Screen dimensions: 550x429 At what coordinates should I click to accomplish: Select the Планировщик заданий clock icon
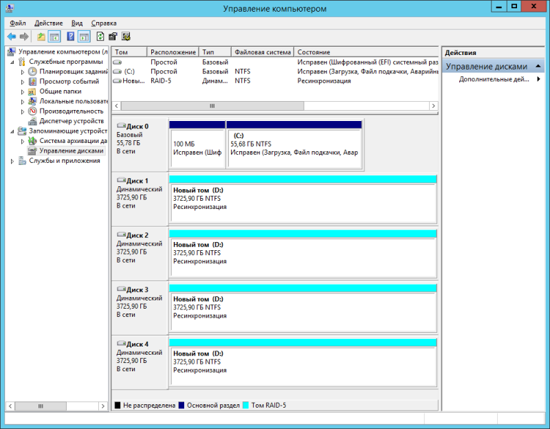coord(32,71)
